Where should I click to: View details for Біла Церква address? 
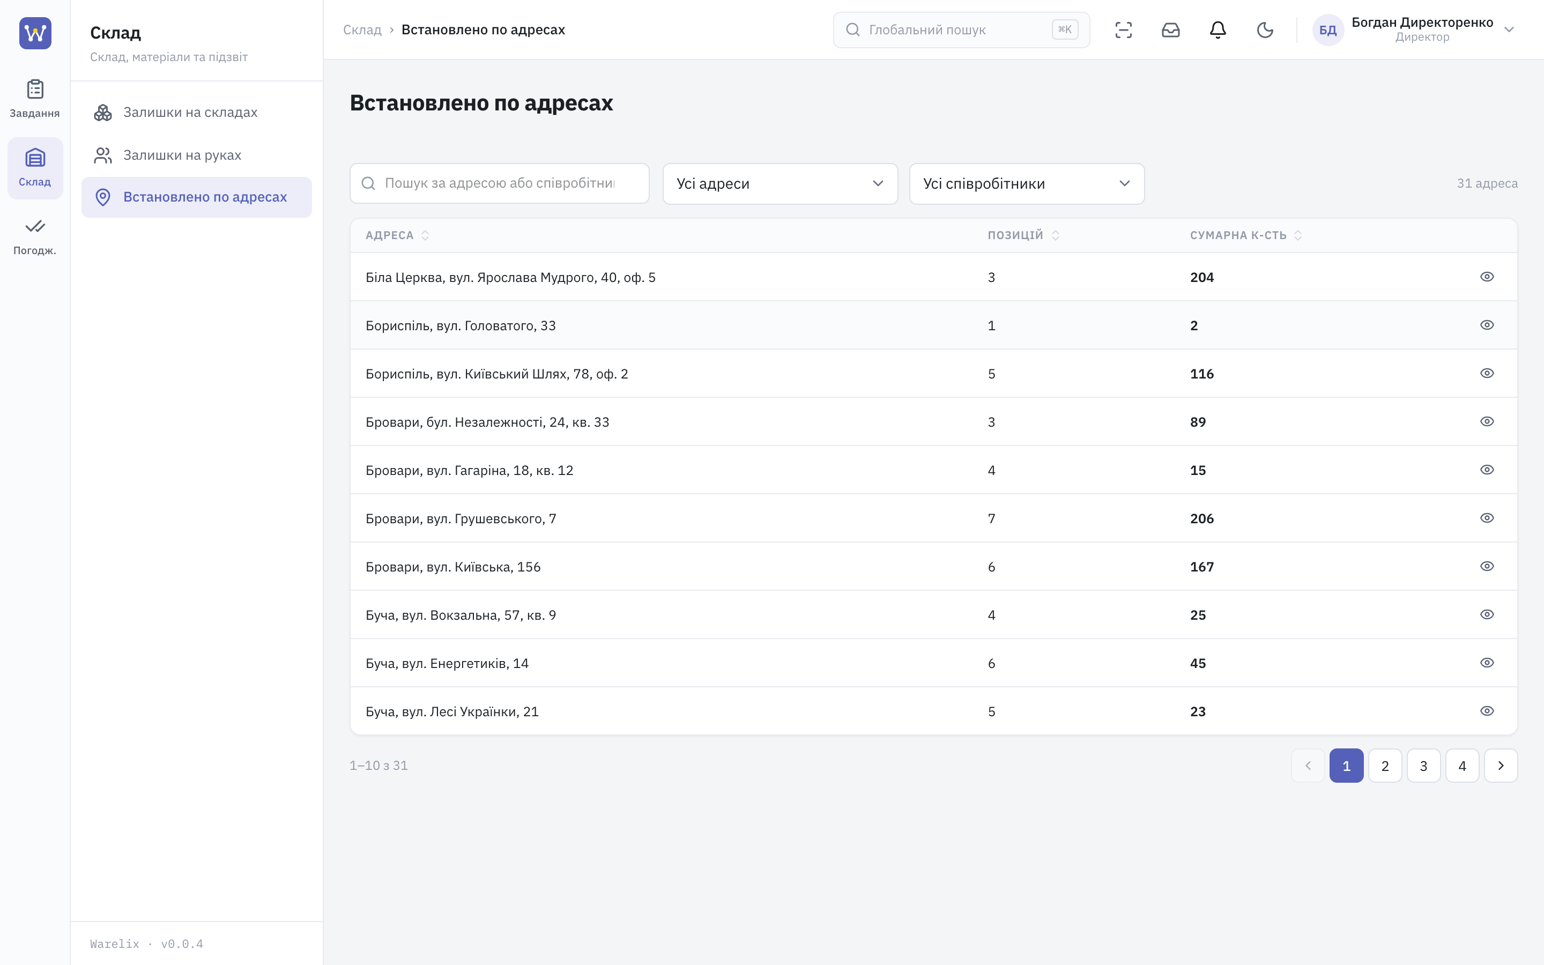[1487, 277]
